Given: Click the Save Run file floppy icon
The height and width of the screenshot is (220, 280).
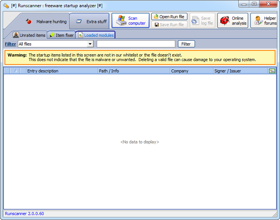Looking at the screenshot, I should (157, 25).
